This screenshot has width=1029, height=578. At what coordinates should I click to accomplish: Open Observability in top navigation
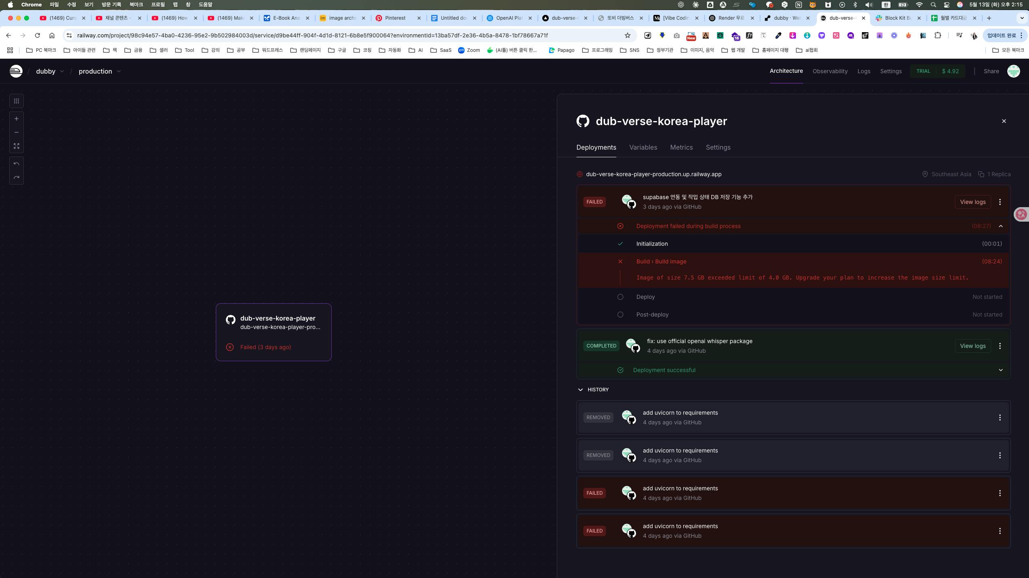pos(830,71)
